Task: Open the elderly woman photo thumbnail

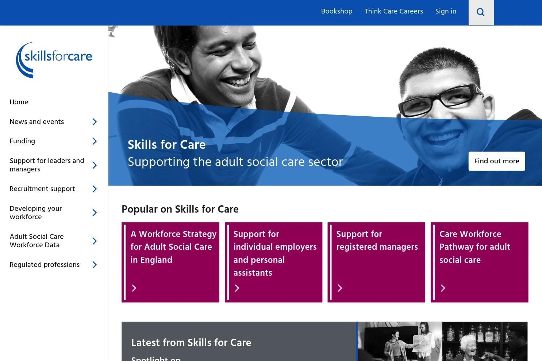Action: point(485,341)
